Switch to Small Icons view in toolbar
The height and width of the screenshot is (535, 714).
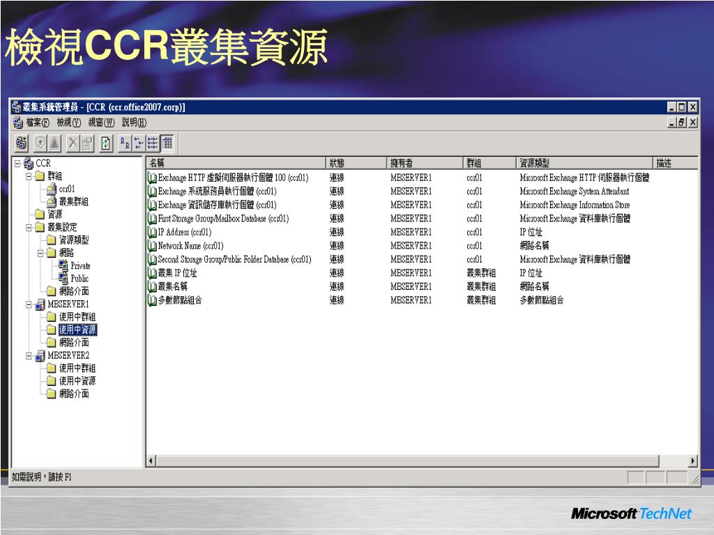click(x=139, y=144)
